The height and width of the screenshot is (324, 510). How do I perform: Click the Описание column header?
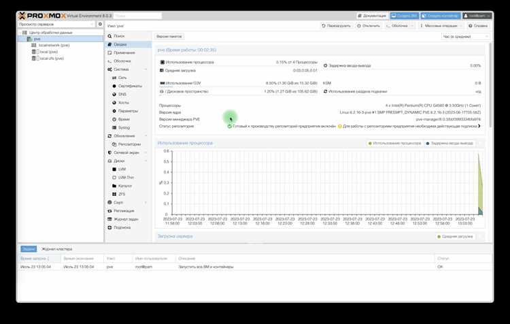pyautogui.click(x=305, y=258)
